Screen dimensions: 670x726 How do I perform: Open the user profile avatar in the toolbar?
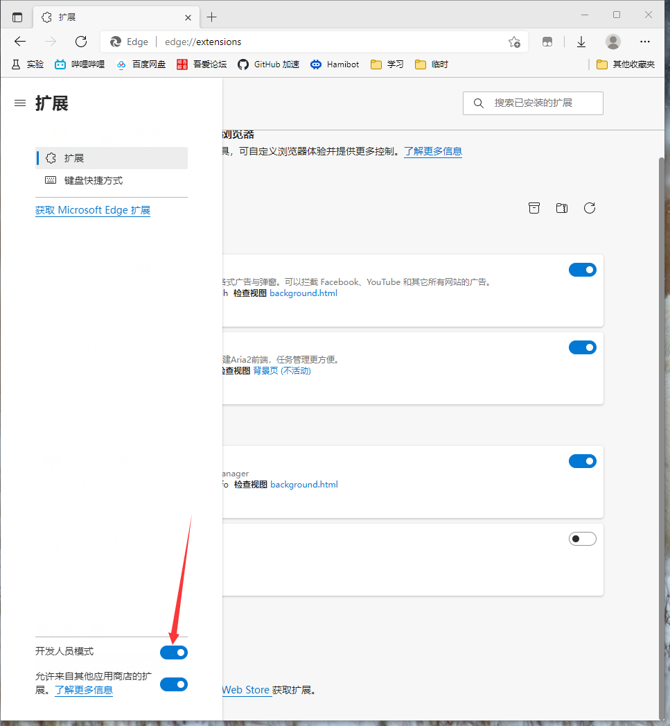613,42
